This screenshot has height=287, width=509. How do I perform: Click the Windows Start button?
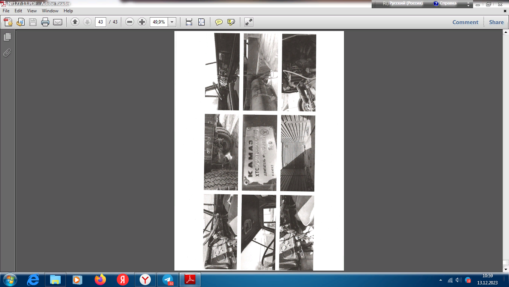[9, 280]
